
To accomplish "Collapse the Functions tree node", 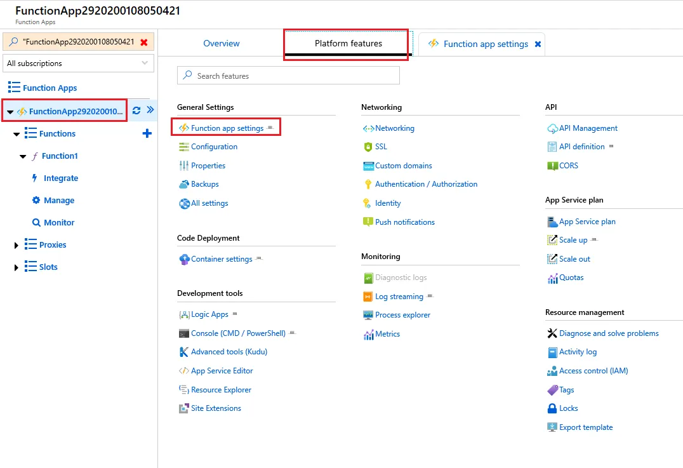I will point(17,134).
